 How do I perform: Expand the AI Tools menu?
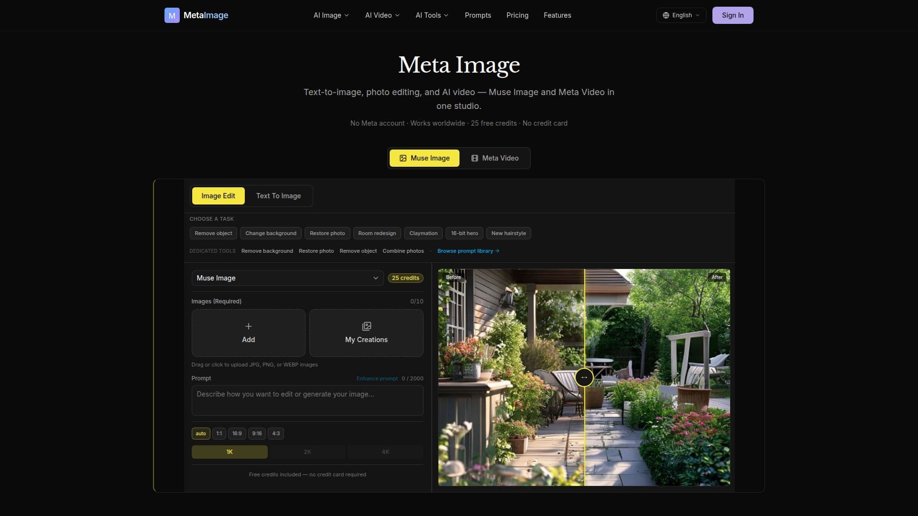pyautogui.click(x=432, y=15)
